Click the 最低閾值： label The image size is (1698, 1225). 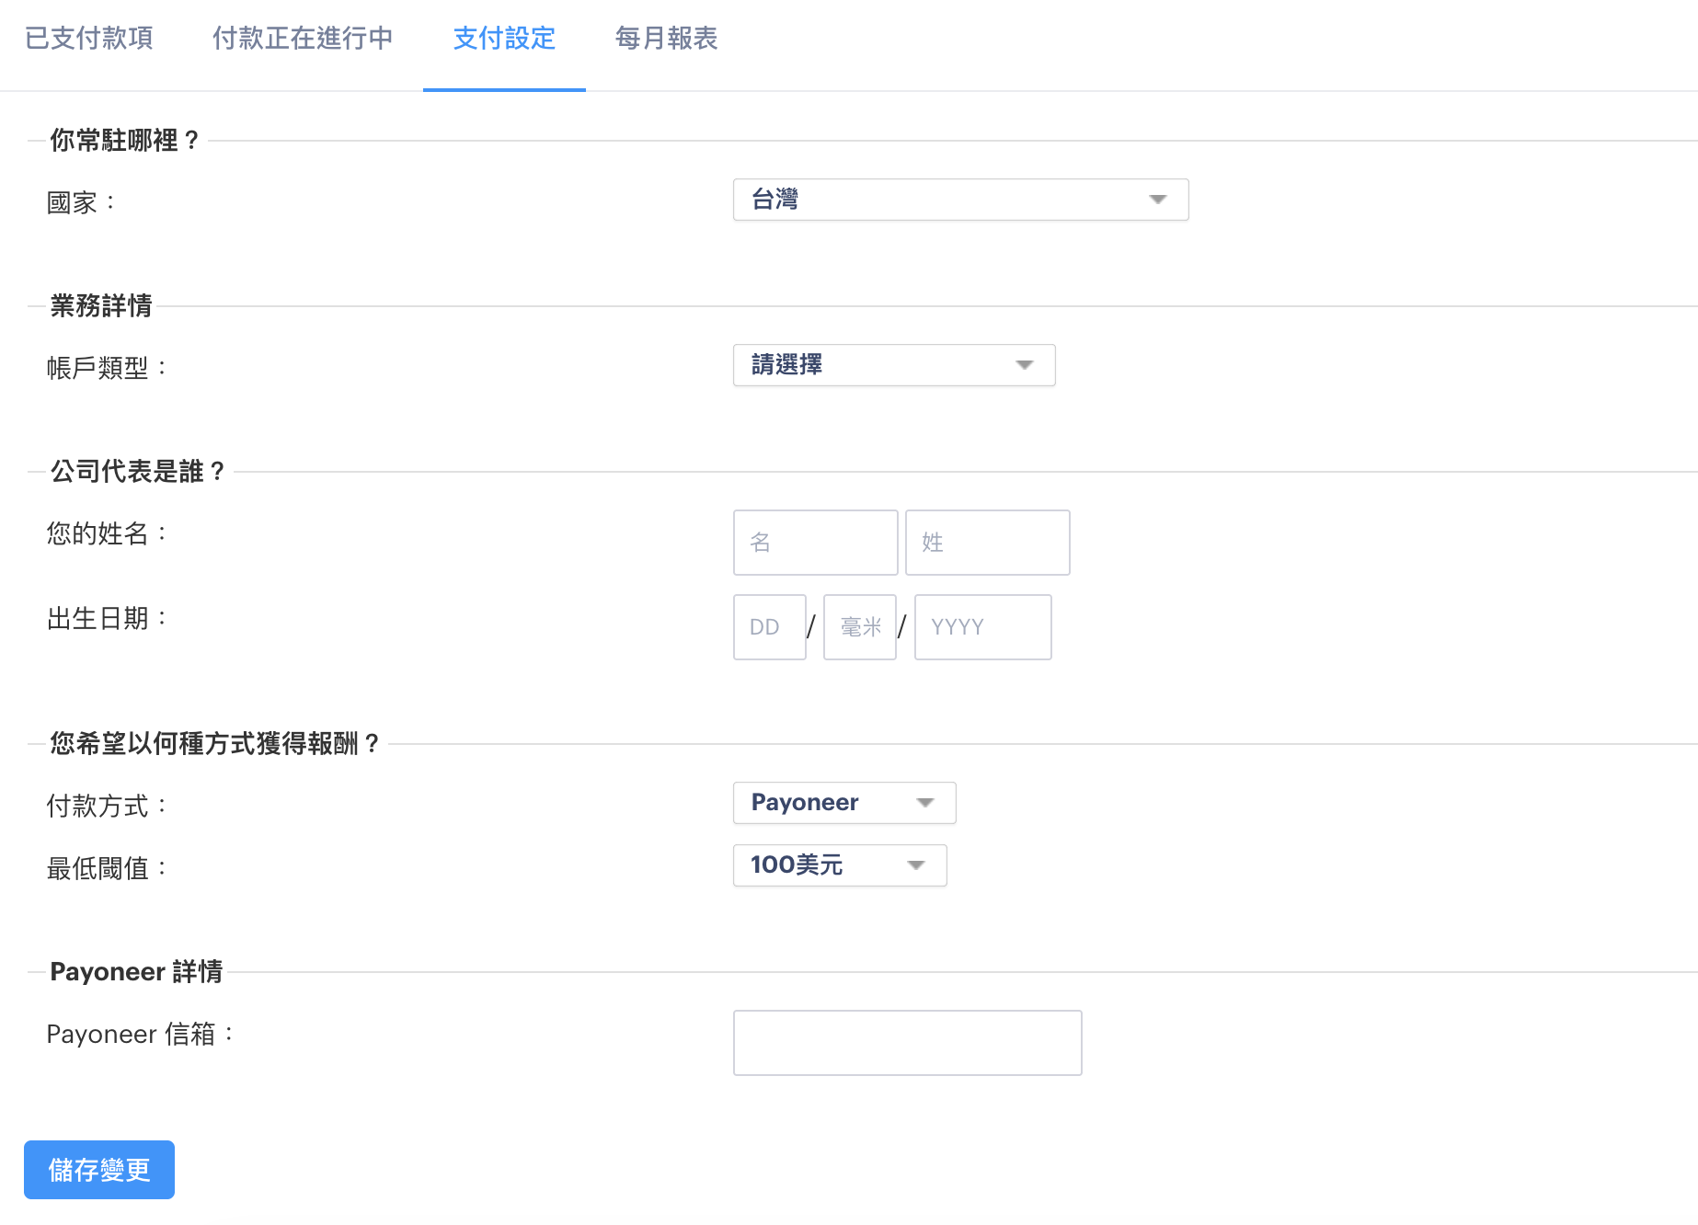coord(107,868)
